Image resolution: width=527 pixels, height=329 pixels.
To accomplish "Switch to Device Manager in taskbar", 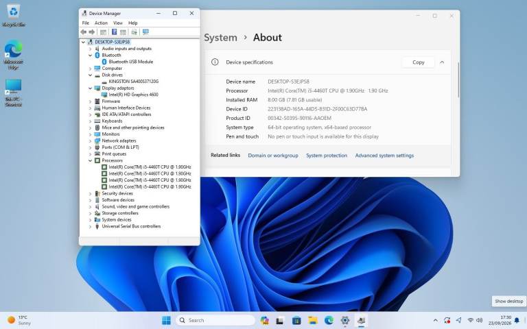I will click(362, 321).
